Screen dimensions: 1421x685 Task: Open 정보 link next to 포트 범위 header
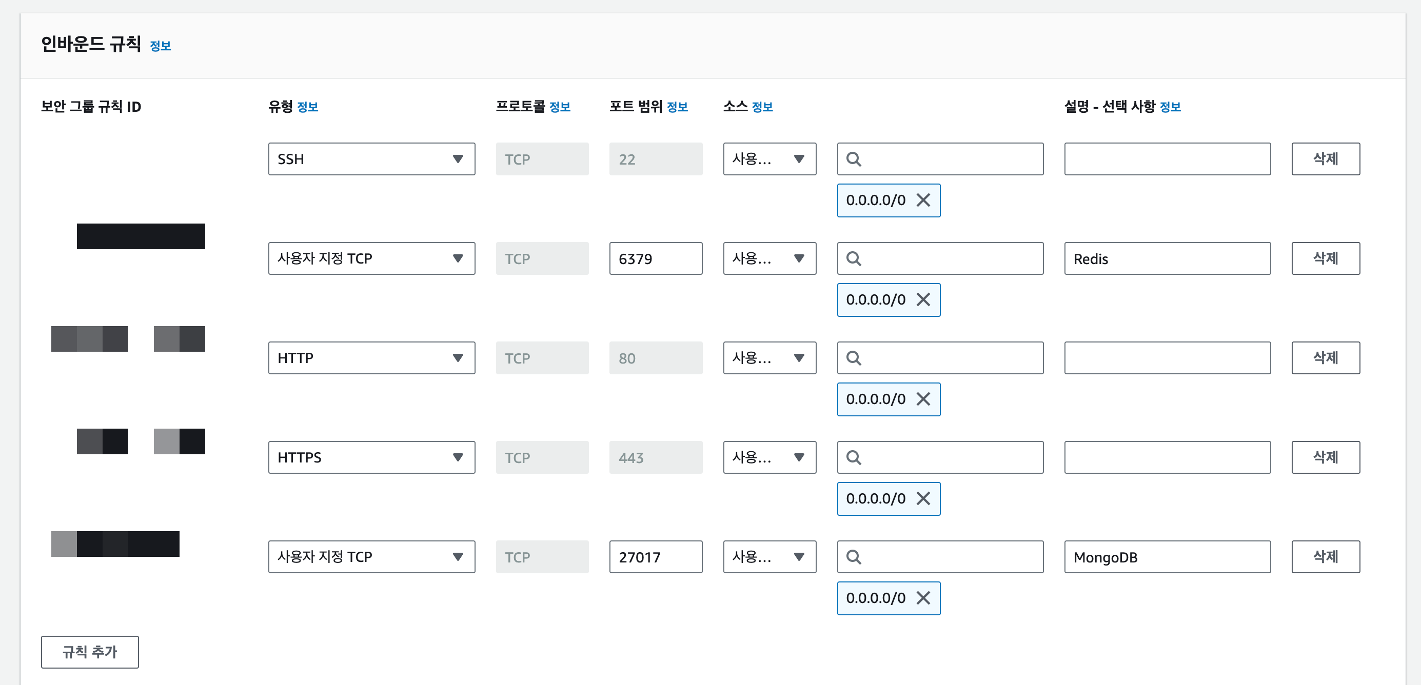[x=677, y=107]
